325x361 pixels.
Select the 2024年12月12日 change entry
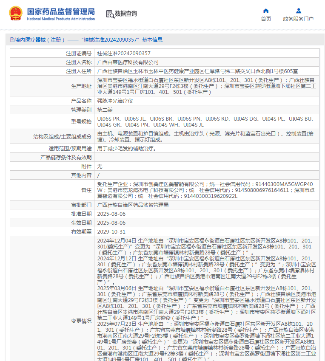tap(206, 271)
